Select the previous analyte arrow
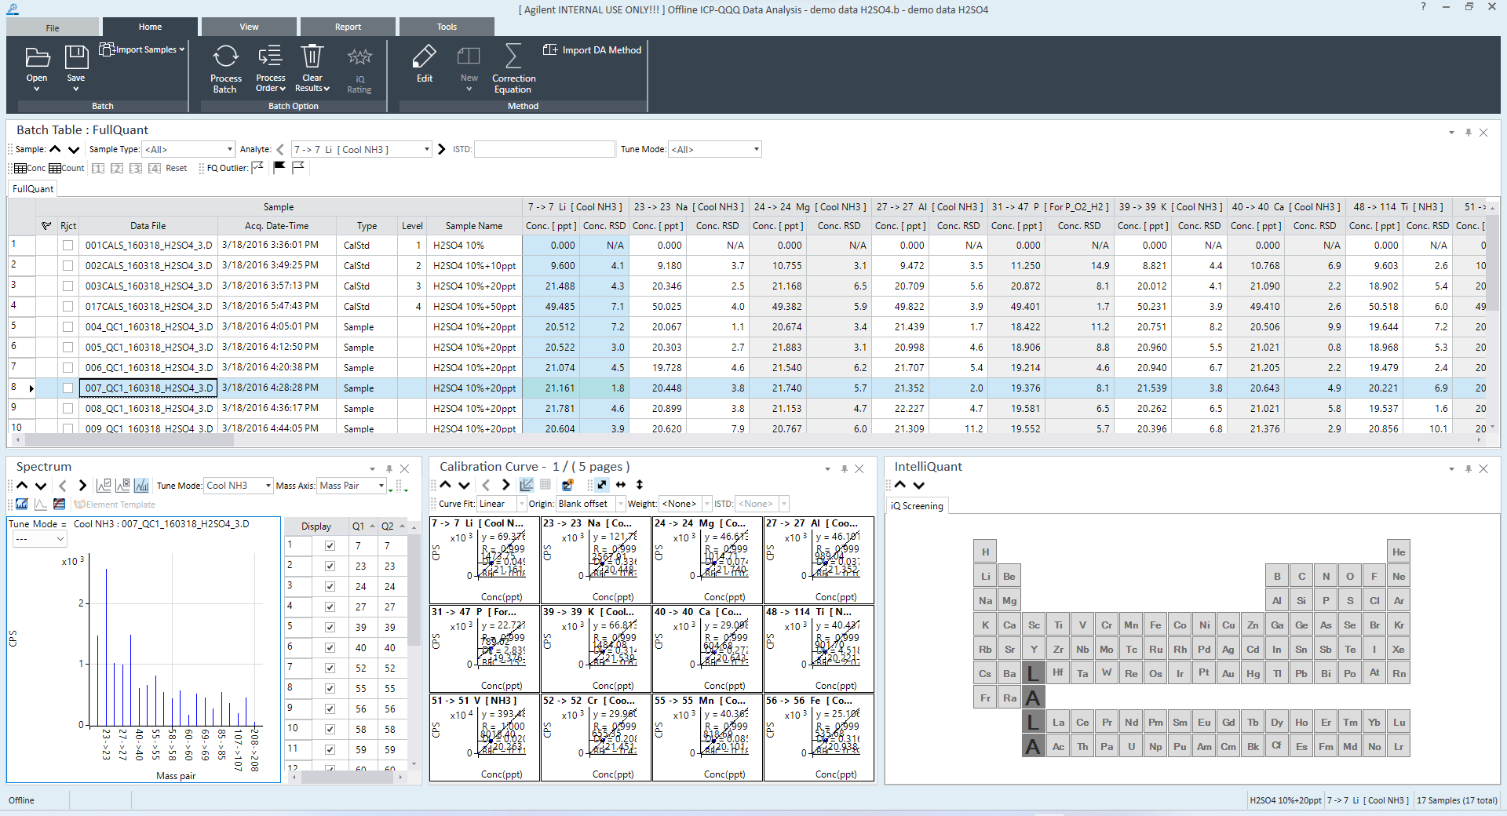 (280, 149)
